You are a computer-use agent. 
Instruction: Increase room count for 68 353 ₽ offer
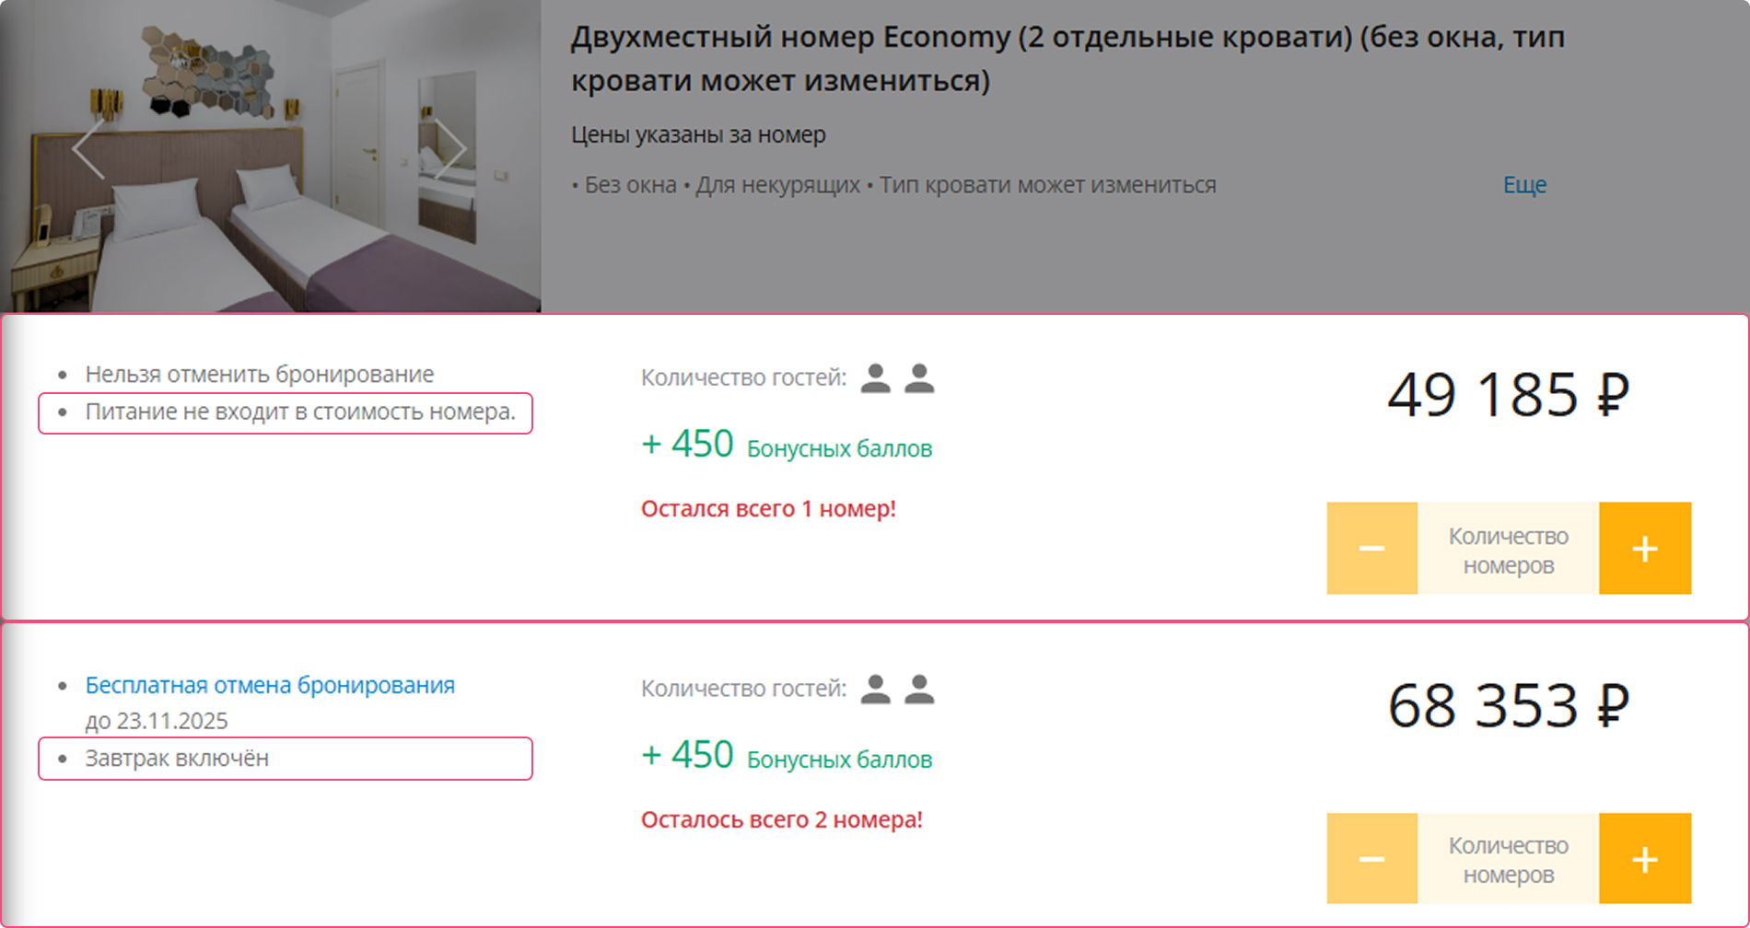click(1645, 859)
